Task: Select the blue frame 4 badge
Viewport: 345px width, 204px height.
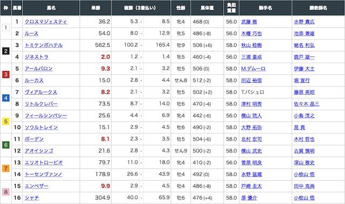Action: [x=6, y=98]
